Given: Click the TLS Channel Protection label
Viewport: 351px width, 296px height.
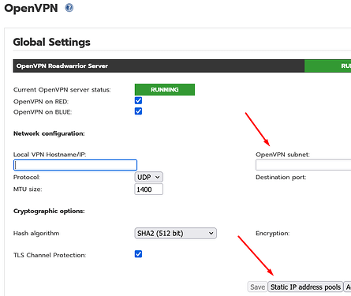Looking at the screenshot, I should [50, 255].
